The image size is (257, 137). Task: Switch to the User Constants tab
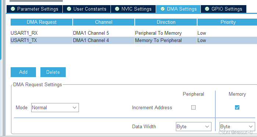(87, 9)
